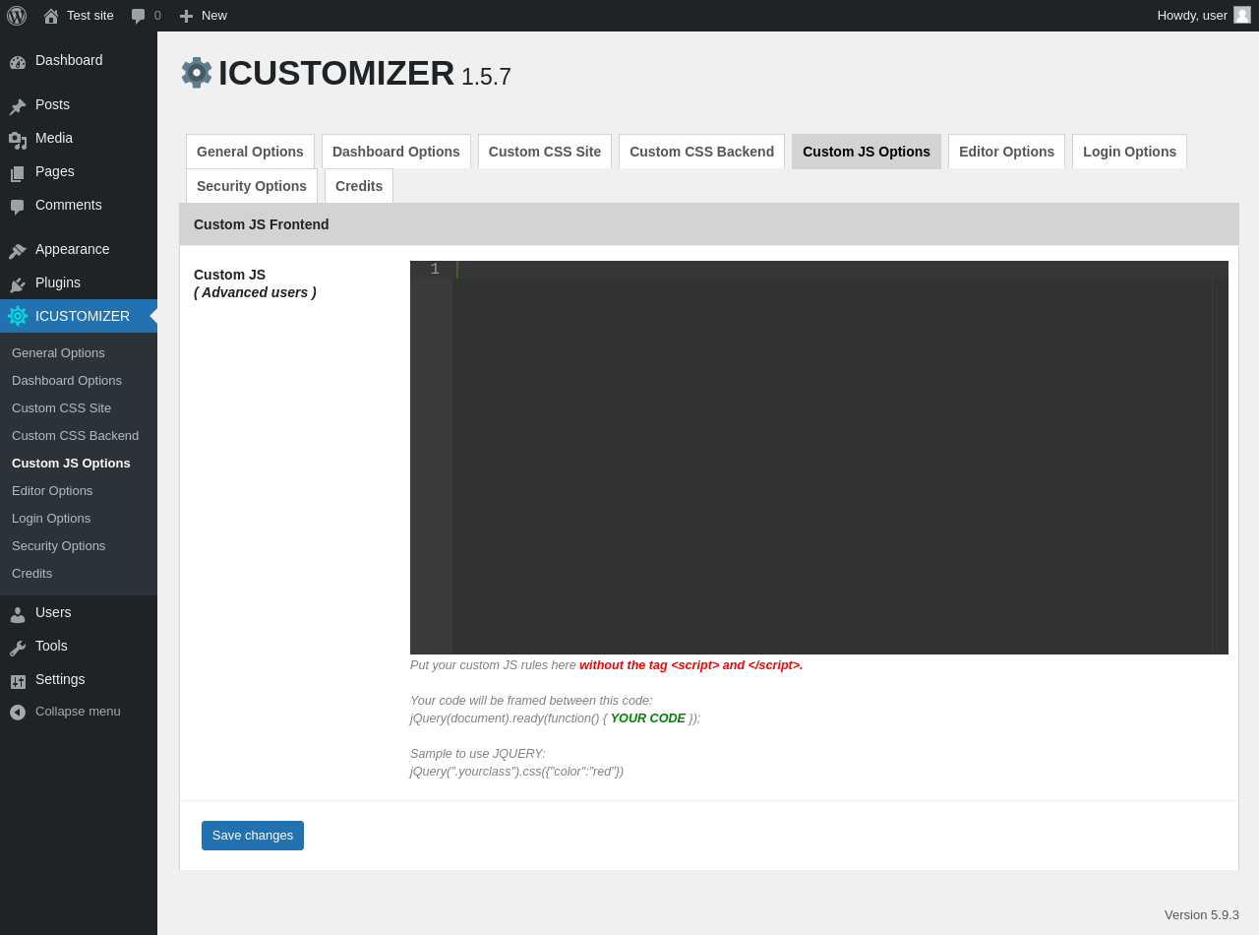Click the Custom JS field label
Image resolution: width=1259 pixels, height=935 pixels.
[255, 283]
